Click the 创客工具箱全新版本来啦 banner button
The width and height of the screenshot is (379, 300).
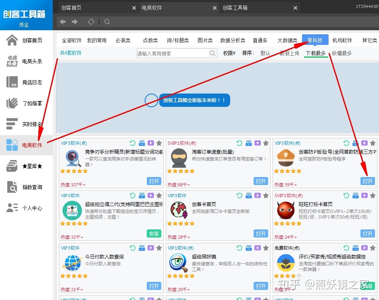(x=194, y=100)
